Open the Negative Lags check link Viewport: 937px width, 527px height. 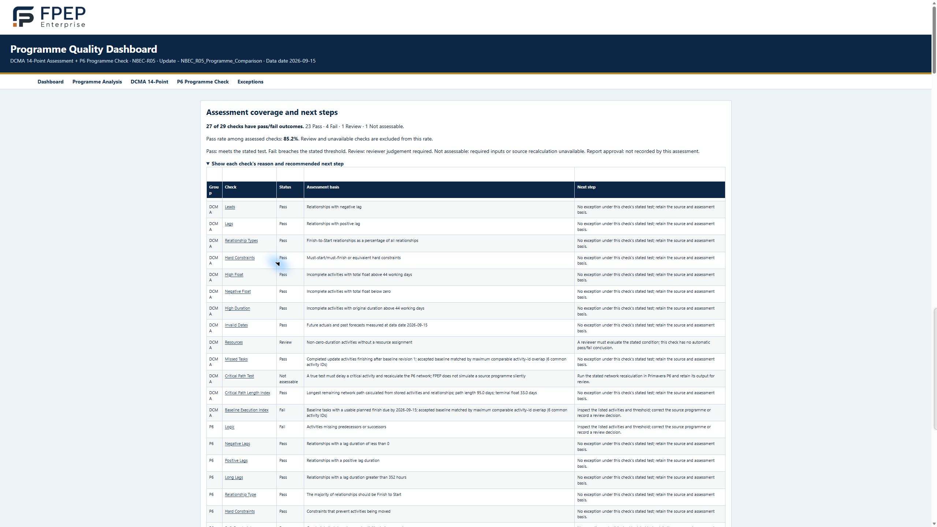coord(237,444)
